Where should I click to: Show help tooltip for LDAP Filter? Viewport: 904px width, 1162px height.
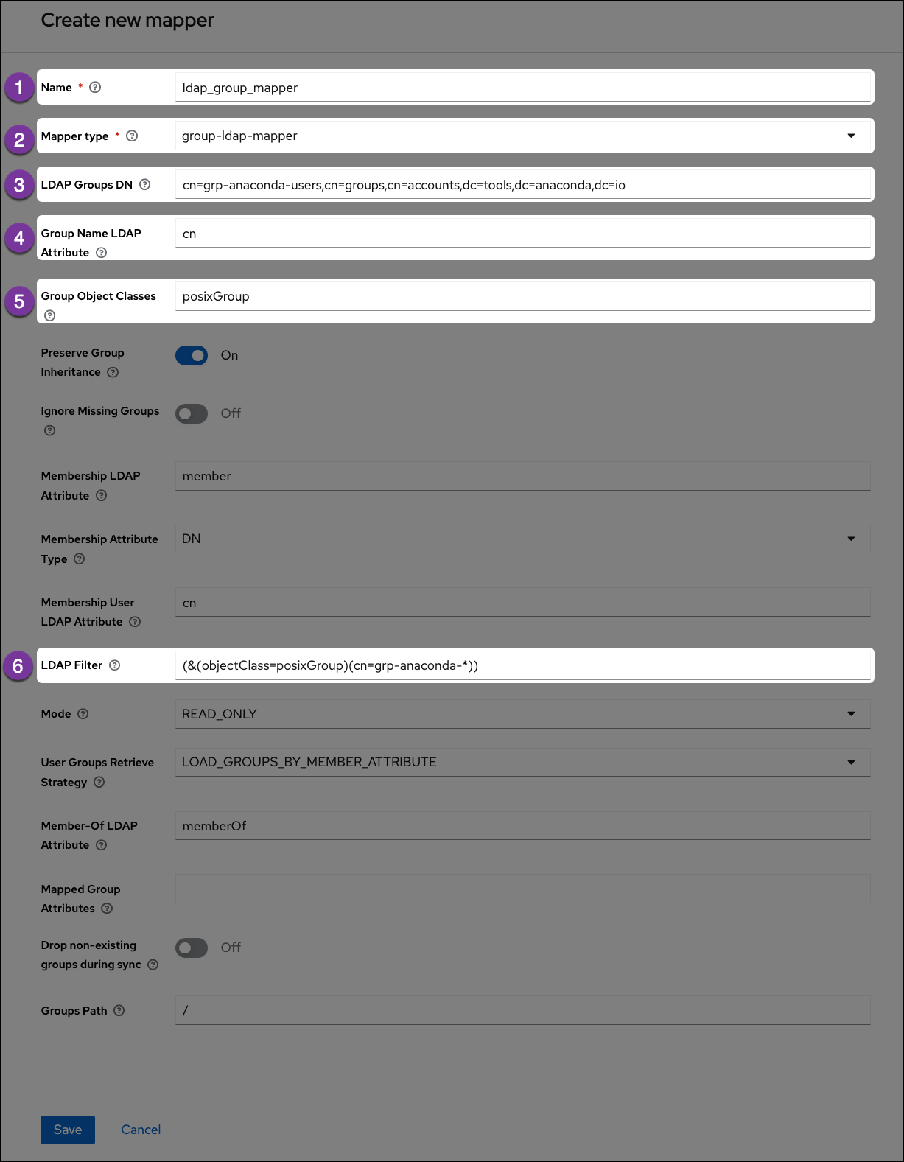114,665
